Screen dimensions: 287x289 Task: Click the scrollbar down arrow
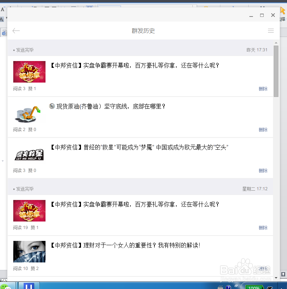tap(276, 278)
